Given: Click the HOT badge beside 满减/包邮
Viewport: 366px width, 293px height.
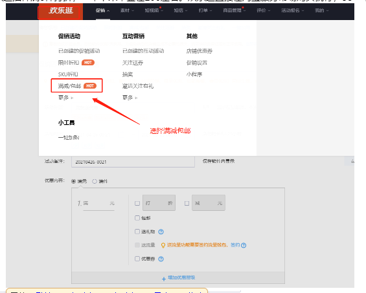Looking at the screenshot, I should (x=90, y=86).
